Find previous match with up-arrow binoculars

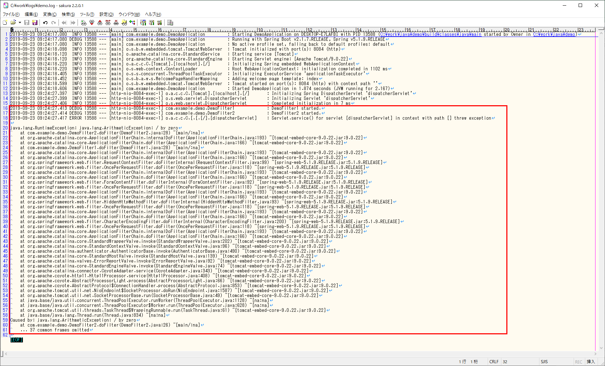click(100, 23)
